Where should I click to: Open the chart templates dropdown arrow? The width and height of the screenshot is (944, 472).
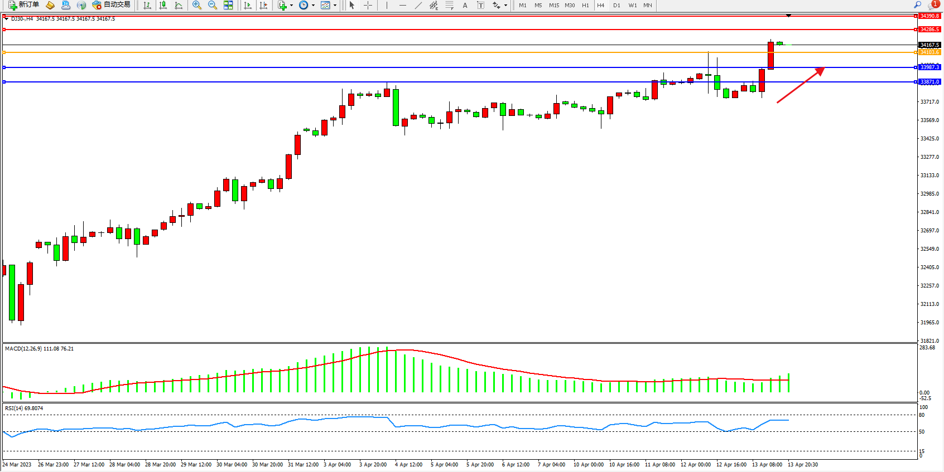pos(335,6)
